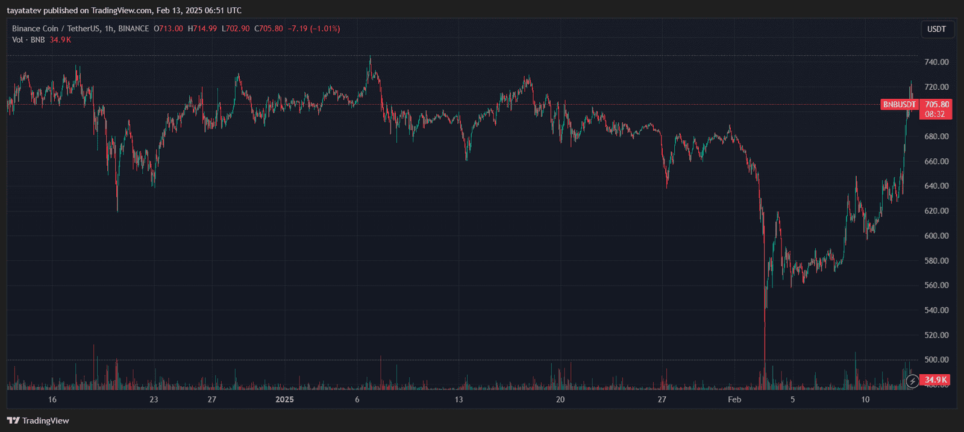Viewport: 964px width, 432px height.
Task: Click the BNBUSDT red price label
Action: 899,104
